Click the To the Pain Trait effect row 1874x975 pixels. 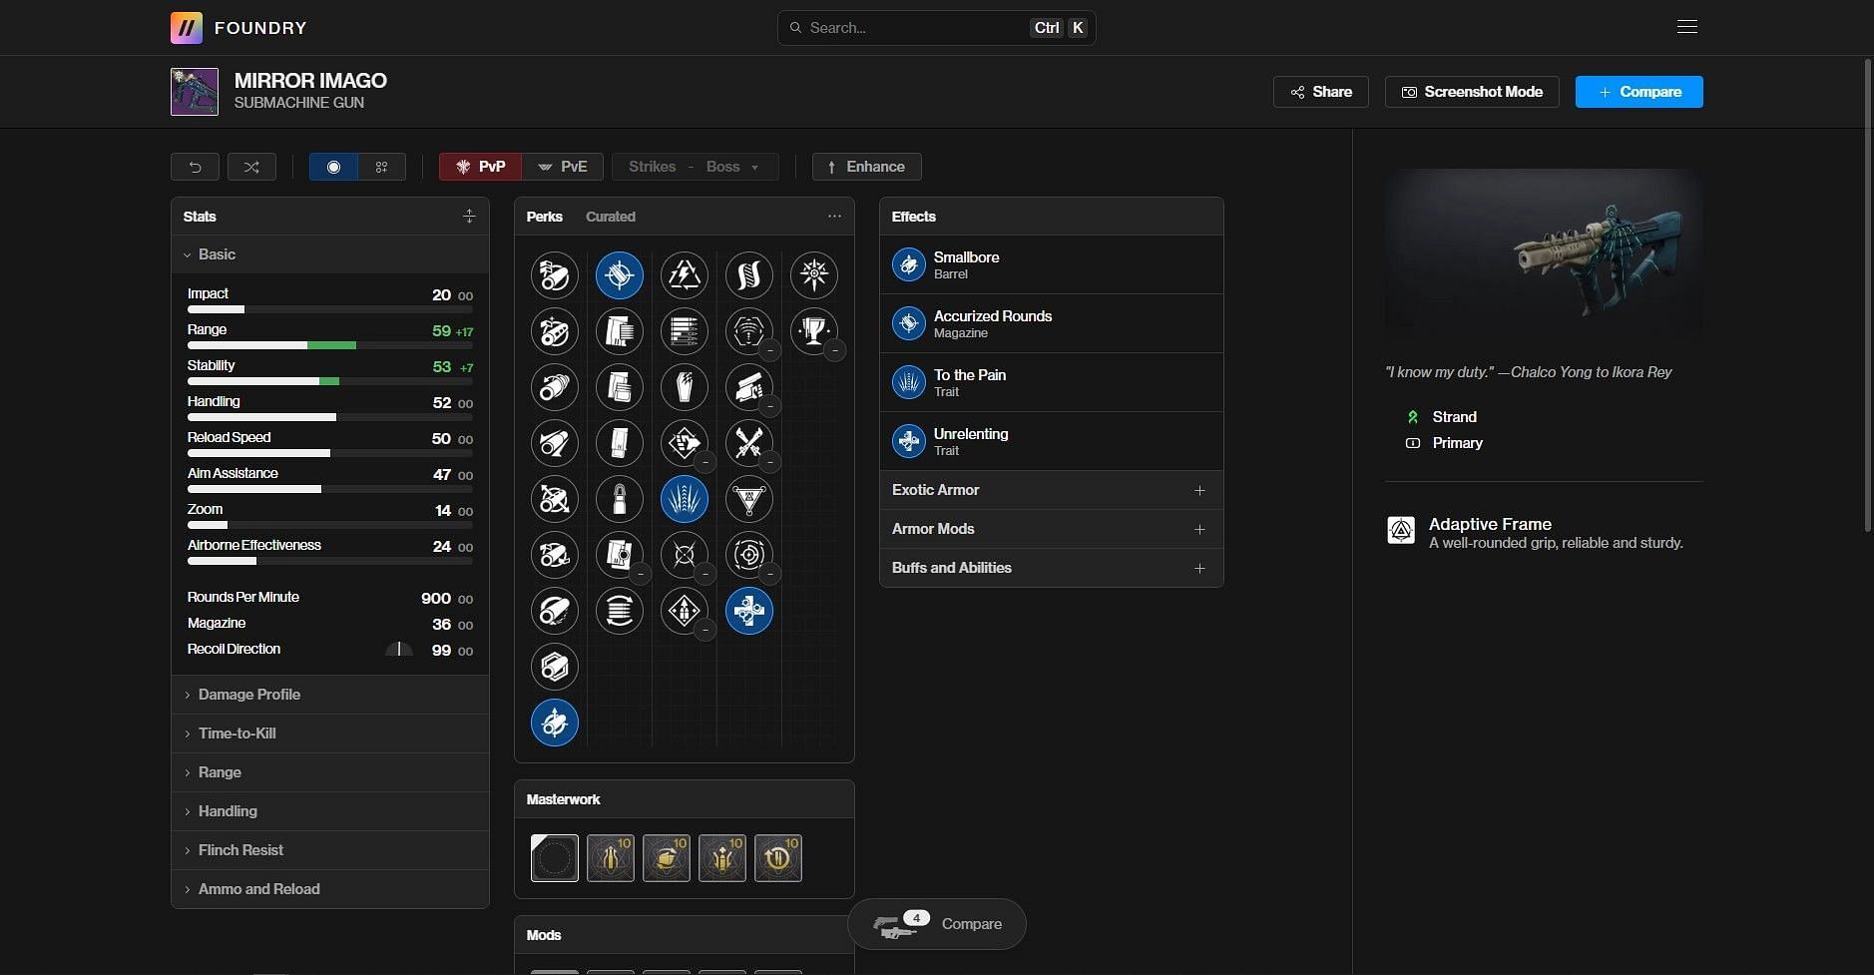[1051, 382]
